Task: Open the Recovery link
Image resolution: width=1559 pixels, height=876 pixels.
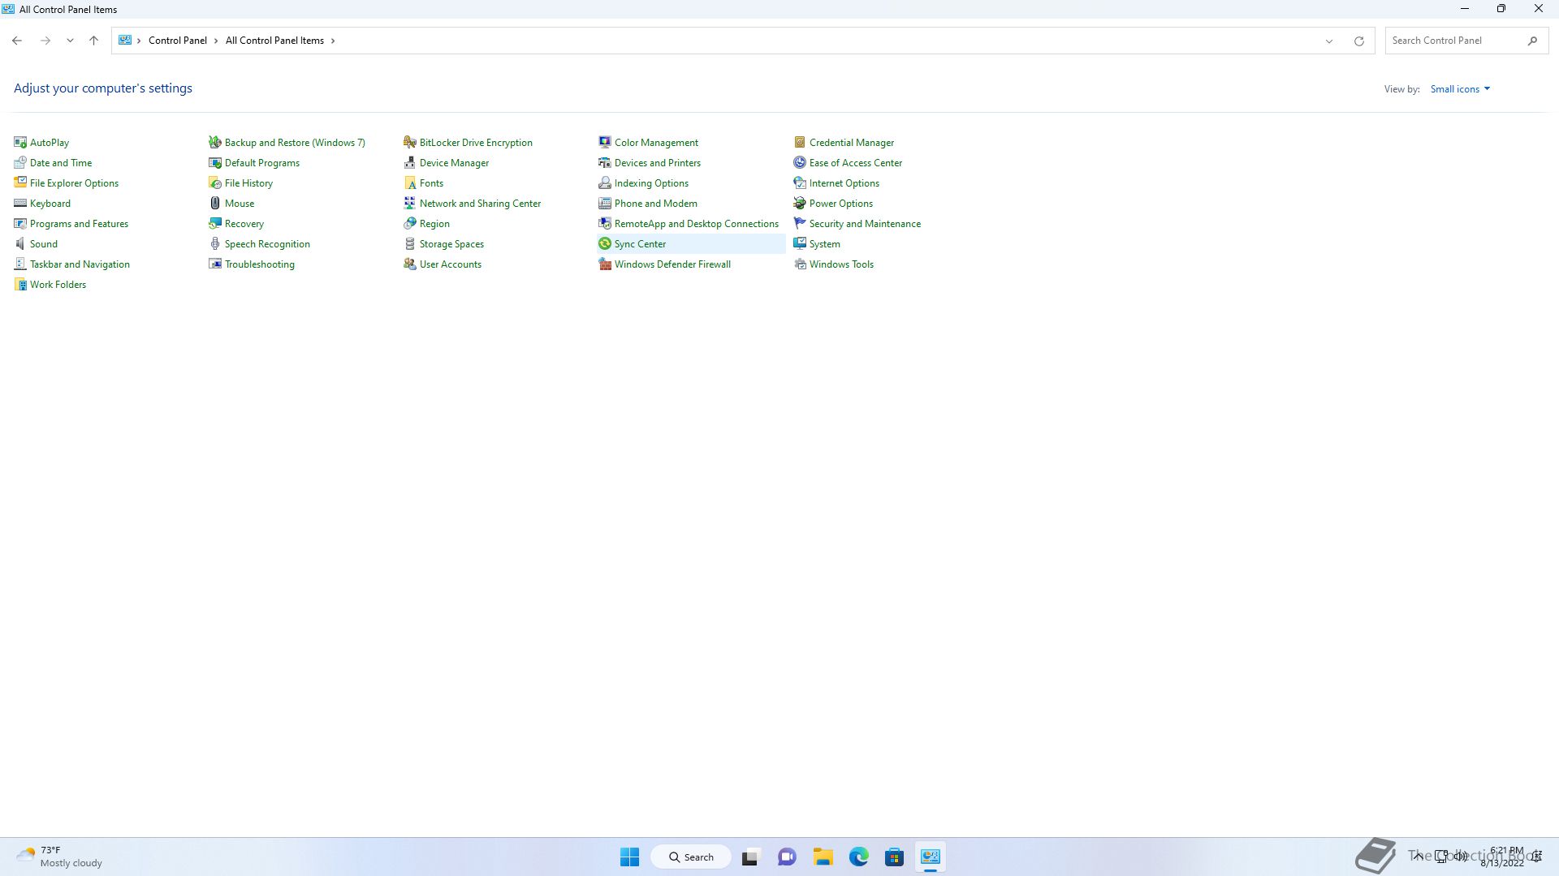Action: pyautogui.click(x=244, y=224)
